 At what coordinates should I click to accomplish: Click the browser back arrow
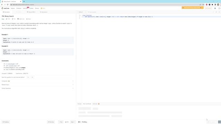(x=2, y=4)
